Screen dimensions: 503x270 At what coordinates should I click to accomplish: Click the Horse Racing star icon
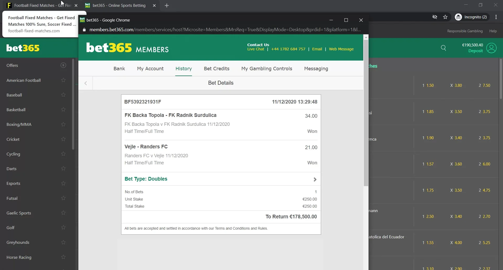(x=63, y=257)
